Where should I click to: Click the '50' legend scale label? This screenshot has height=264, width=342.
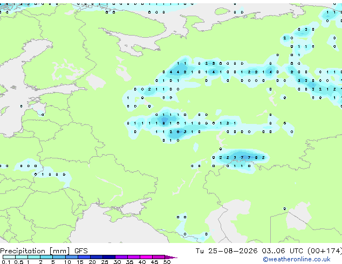pos(167,262)
